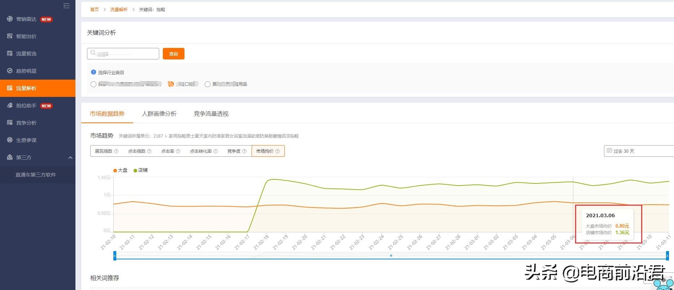This screenshot has height=290, width=674.
Task: Collapse the 第三方 sidebar group
Action: [70, 157]
